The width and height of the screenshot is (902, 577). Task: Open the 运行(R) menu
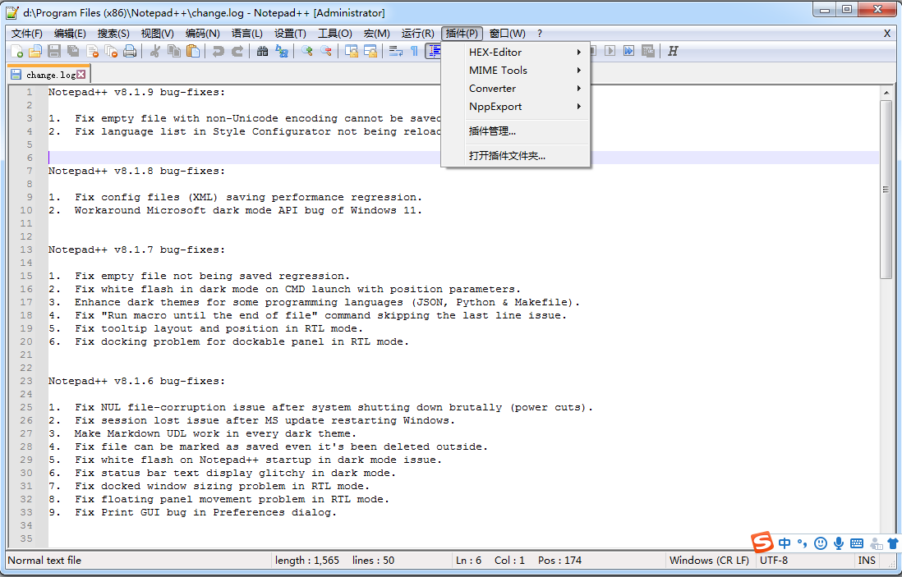click(x=417, y=34)
